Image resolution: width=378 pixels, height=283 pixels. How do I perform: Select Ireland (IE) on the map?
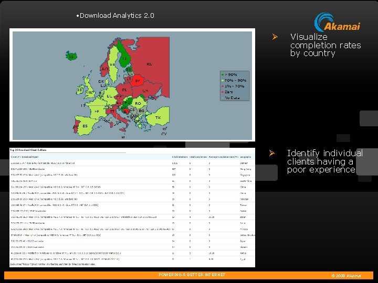(80, 90)
